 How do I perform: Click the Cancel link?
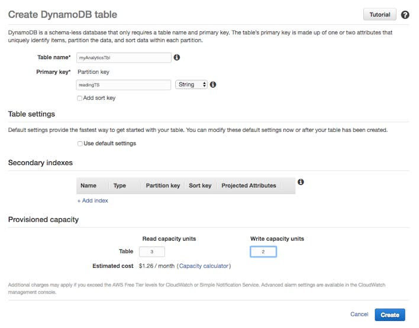coord(359,314)
